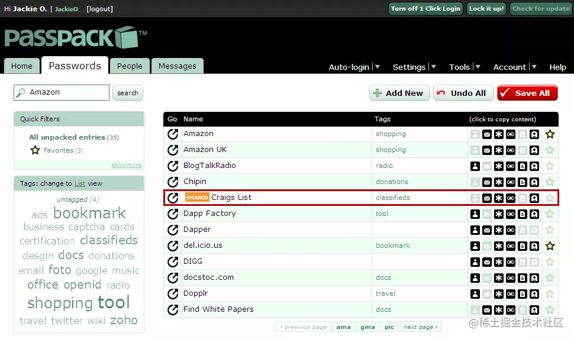The width and height of the screenshot is (574, 339).
Task: Copy DIGG email using the envelope icon
Action: point(487,262)
